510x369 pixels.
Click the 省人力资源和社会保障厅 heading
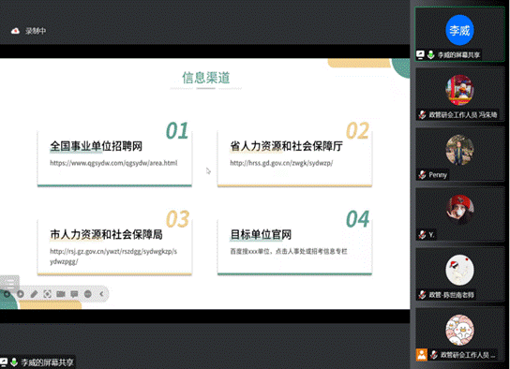(x=286, y=146)
